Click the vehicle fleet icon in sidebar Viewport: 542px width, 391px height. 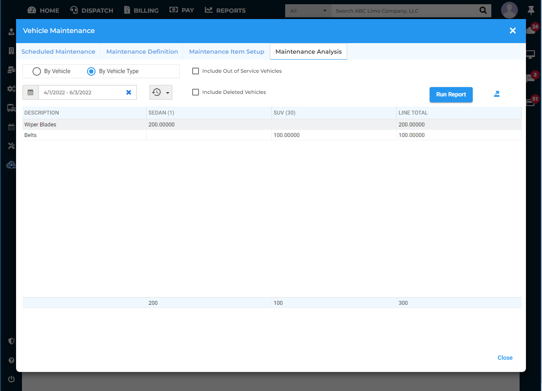click(x=11, y=108)
